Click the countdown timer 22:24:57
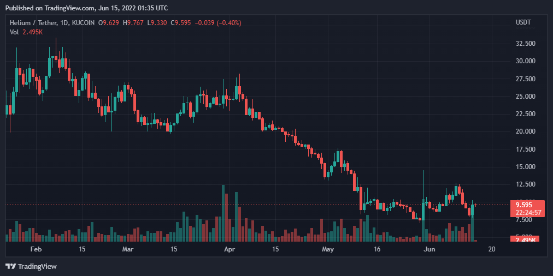Screen dimensions: 553x276 pos(528,213)
